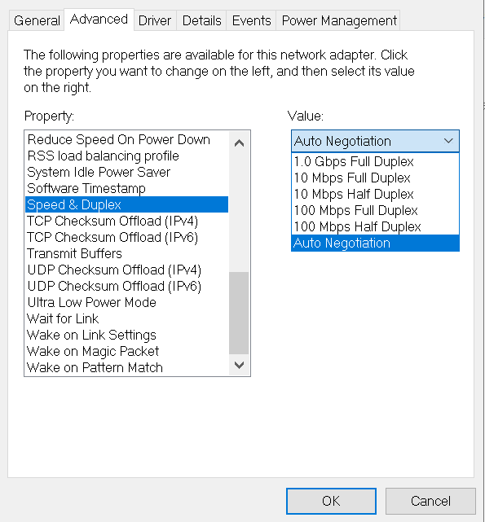This screenshot has height=522, width=485.
Task: Switch to the General tab
Action: tap(37, 20)
